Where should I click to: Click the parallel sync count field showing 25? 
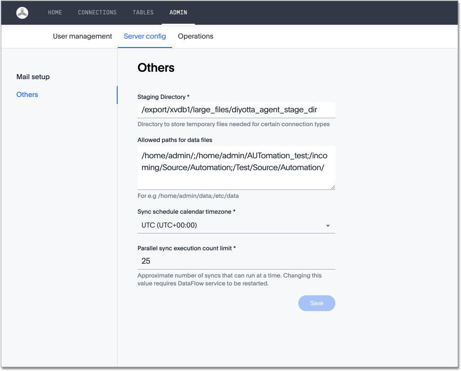tap(236, 261)
